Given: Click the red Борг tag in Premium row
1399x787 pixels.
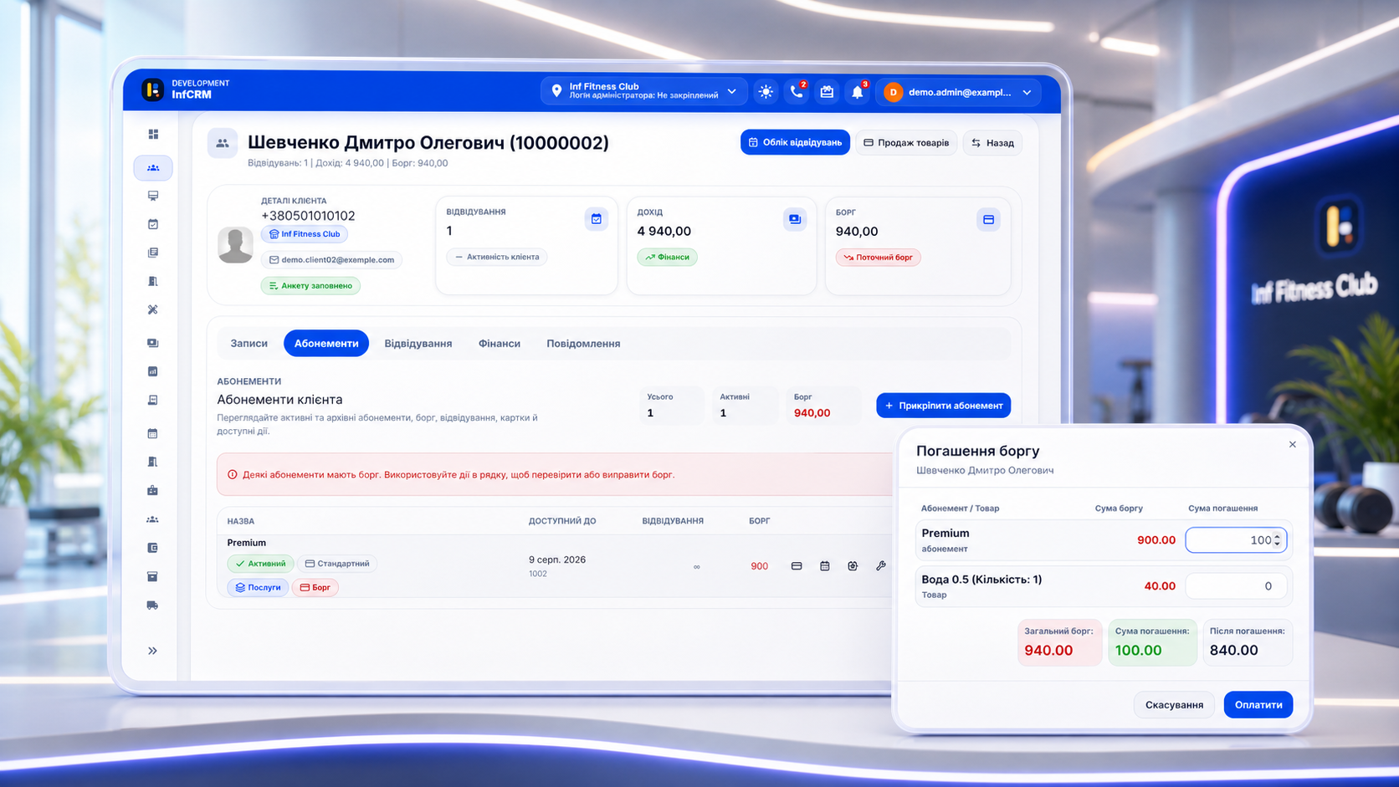Looking at the screenshot, I should (315, 587).
